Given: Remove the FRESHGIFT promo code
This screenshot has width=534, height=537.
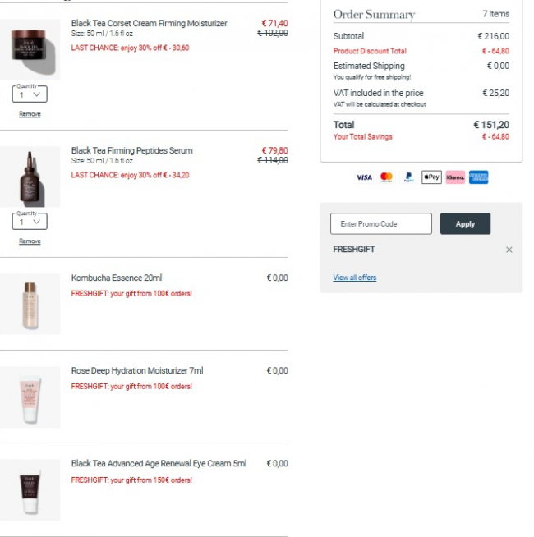Looking at the screenshot, I should pos(509,250).
